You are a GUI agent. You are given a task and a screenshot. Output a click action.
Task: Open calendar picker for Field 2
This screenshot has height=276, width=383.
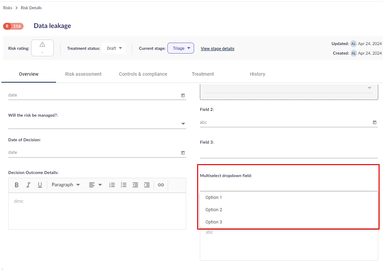(x=375, y=122)
